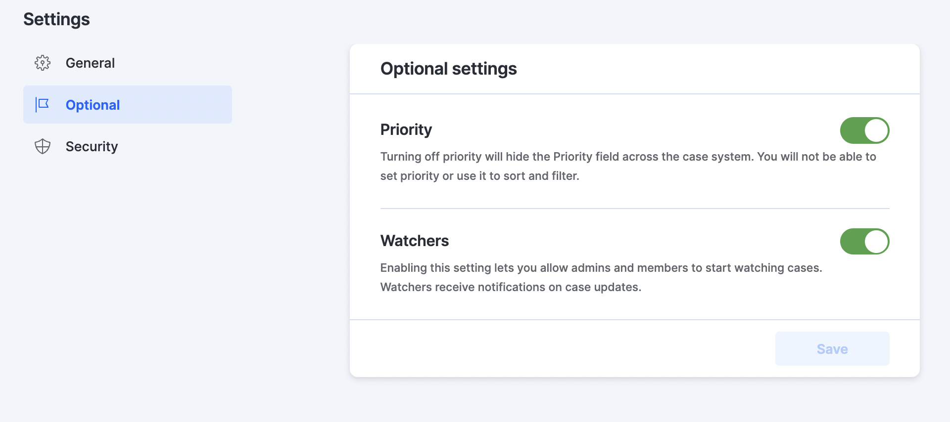Click the footer area left of Save
The width and height of the screenshot is (950, 422).
click(x=563, y=349)
